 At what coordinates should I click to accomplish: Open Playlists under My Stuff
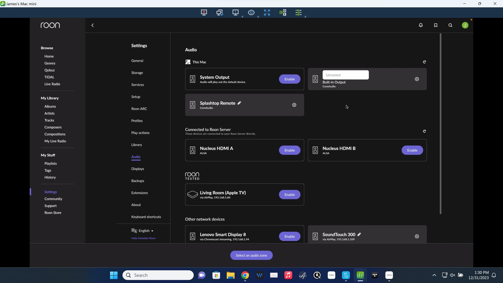tap(51, 164)
